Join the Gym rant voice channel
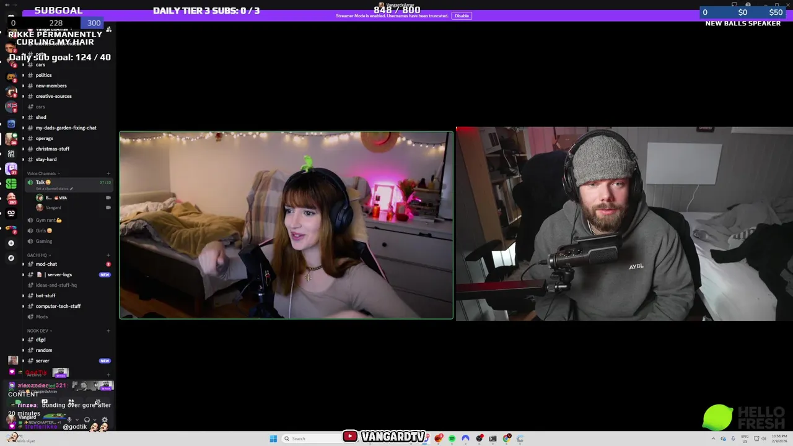Viewport: 793px width, 446px height. (x=48, y=220)
